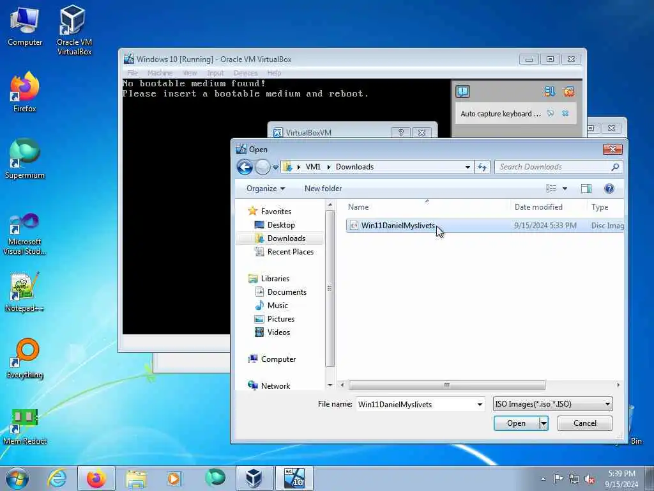This screenshot has height=491, width=654.
Task: Switch to Firefox in the taskbar
Action: [96, 478]
